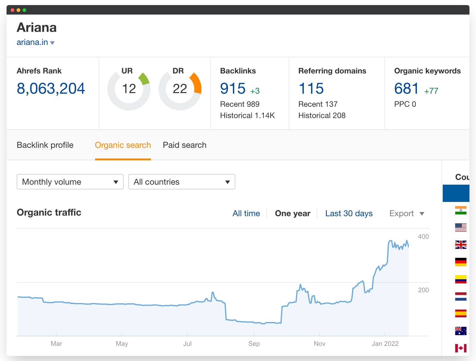Click the Ariana page title
The width and height of the screenshot is (476, 361).
37,28
